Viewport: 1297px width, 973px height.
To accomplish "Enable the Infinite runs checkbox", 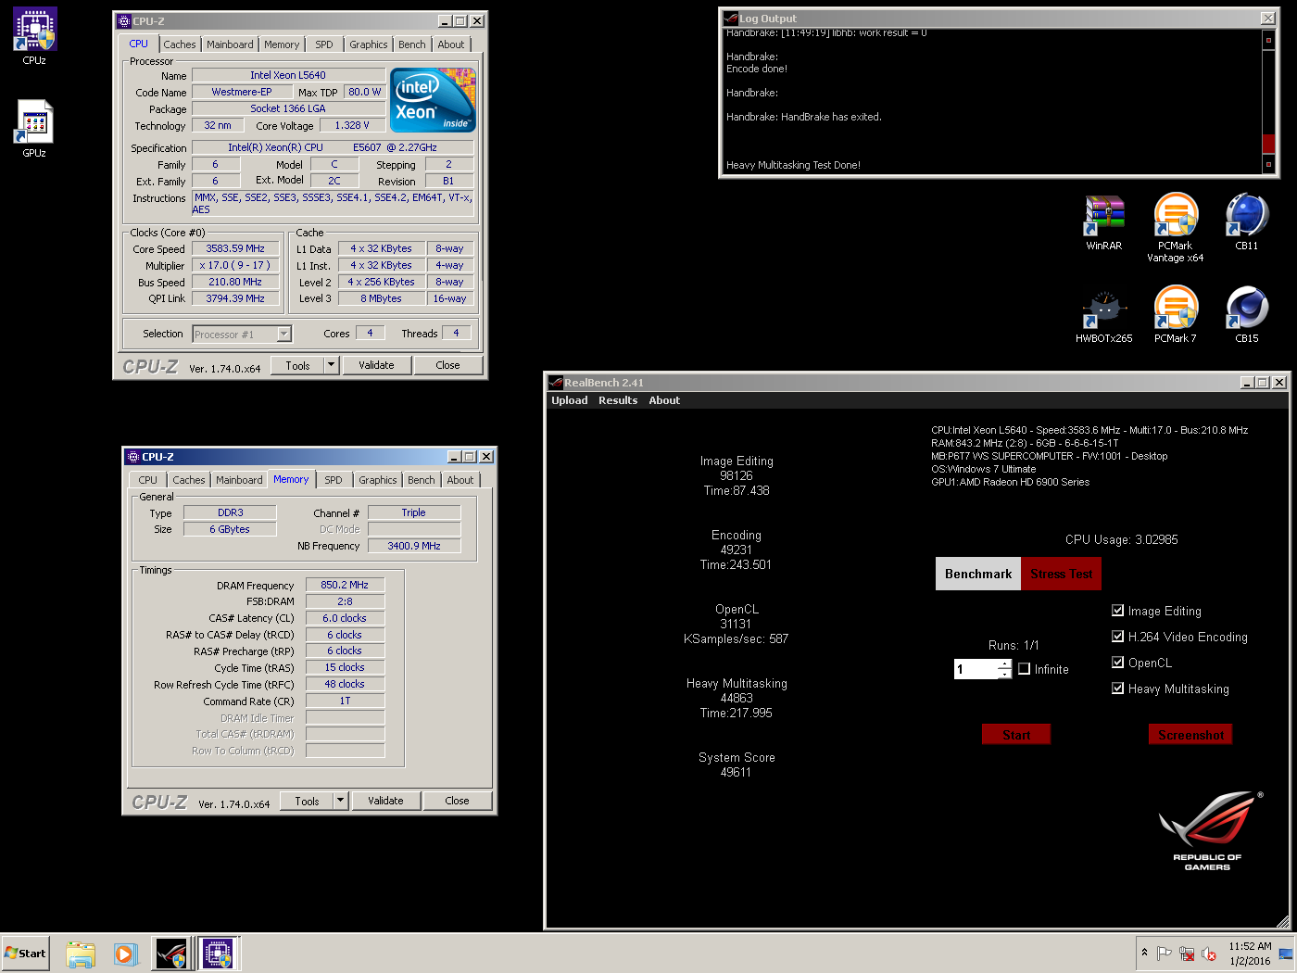I will pyautogui.click(x=1024, y=668).
